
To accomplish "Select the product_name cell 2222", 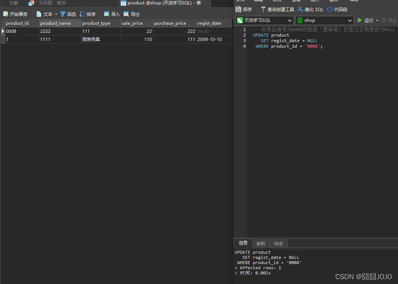I will tap(60, 31).
